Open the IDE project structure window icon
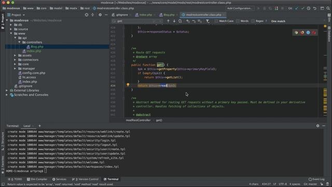 [x=322, y=8]
